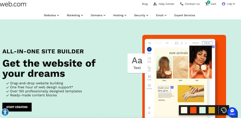The height and width of the screenshot is (118, 241).
Task: Click the Pages icon in builder sidebar
Action: click(x=149, y=59)
